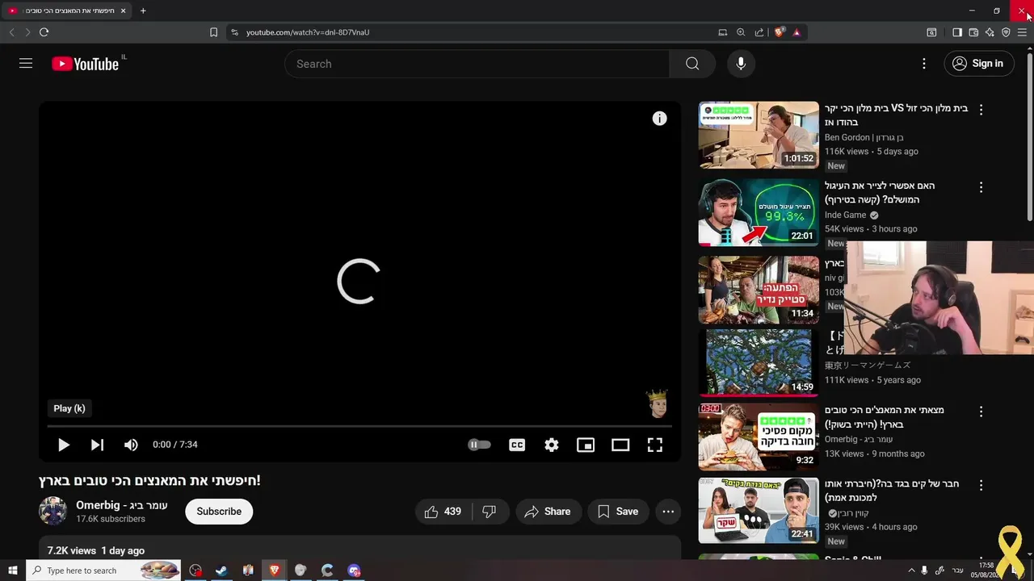The image size is (1034, 581).
Task: Open options for 9:32 Omerbig video
Action: coord(981,411)
